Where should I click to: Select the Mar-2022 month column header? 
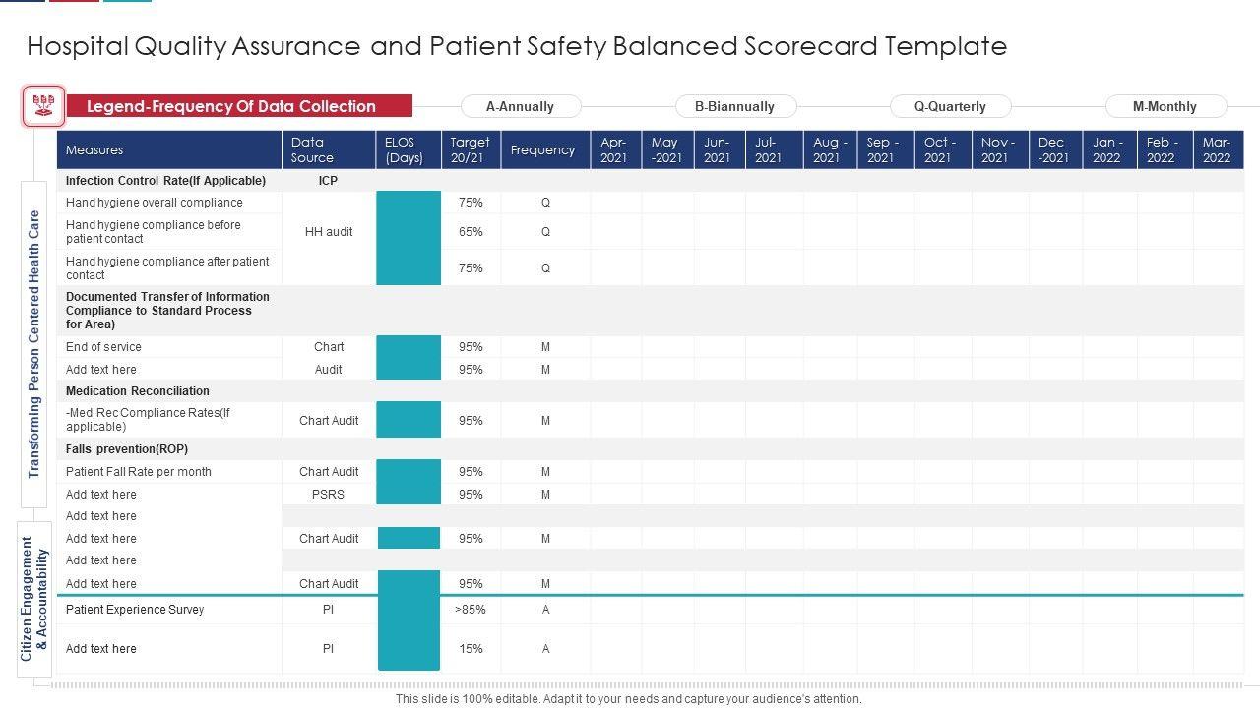point(1218,150)
